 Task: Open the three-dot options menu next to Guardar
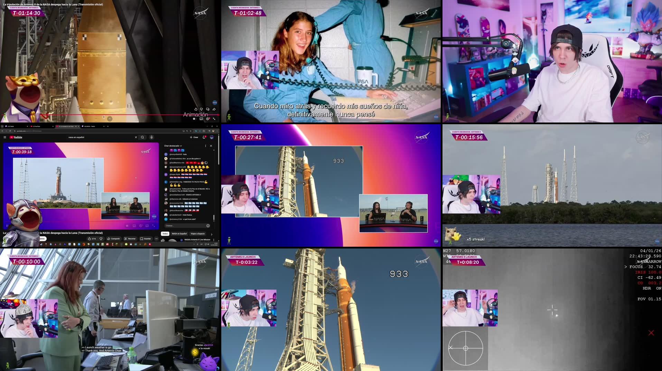[157, 239]
